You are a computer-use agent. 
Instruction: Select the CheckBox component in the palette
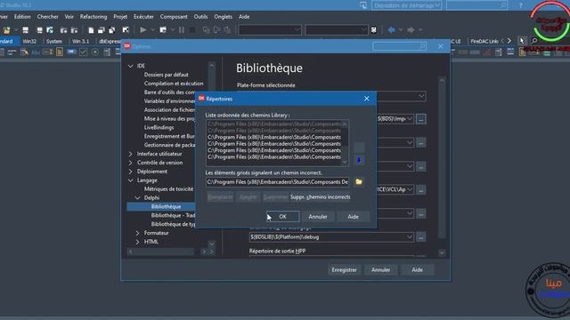point(83,52)
